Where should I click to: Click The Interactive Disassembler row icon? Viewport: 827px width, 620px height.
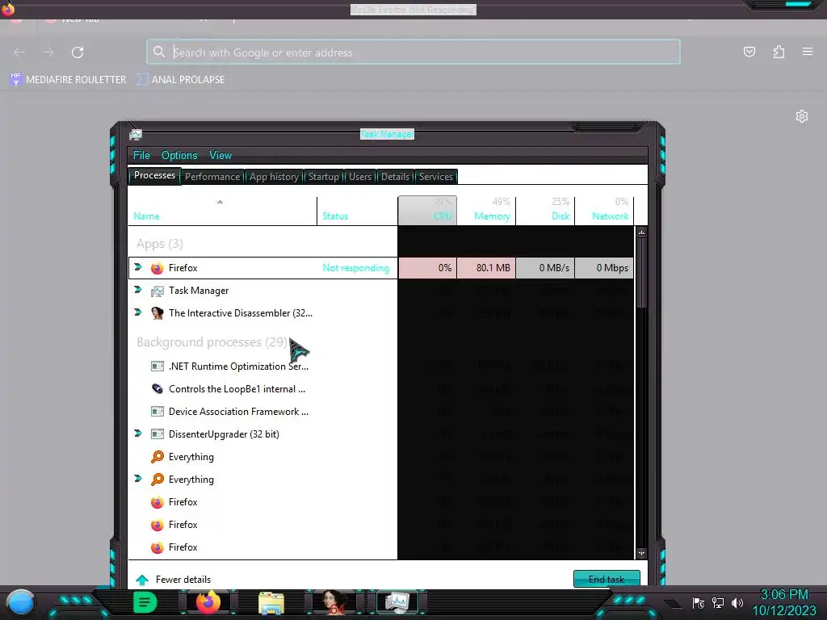tap(157, 313)
